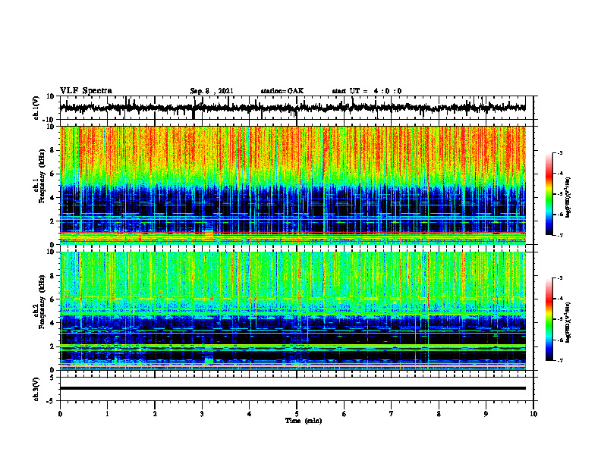The width and height of the screenshot is (601, 464).
Task: Click the "ch.2 Frequency (kHz)" axis label
Action: [39, 302]
